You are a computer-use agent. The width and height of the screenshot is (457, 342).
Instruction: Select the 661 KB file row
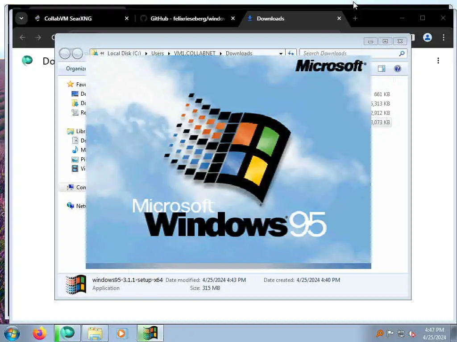click(382, 94)
